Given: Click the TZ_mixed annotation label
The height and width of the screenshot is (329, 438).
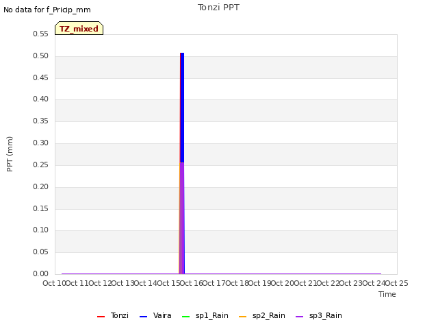Looking at the screenshot, I should point(79,28).
